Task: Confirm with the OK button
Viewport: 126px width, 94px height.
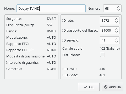Action: [x=89, y=87]
